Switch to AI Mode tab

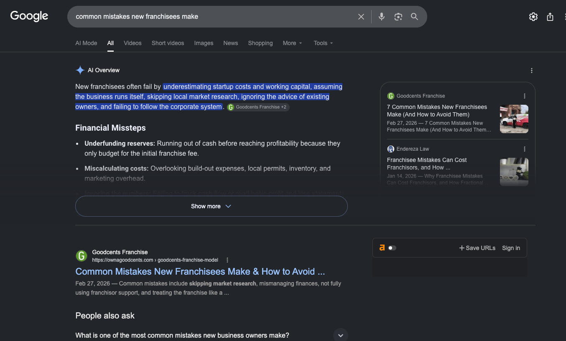tap(86, 43)
